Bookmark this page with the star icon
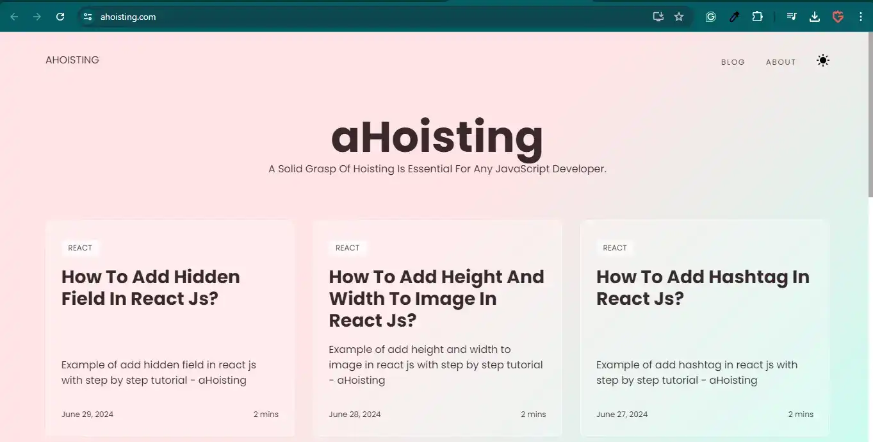 [679, 17]
